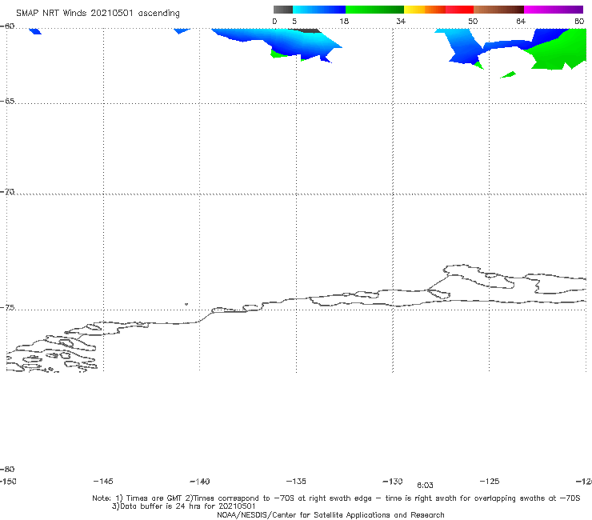Click the "SMAP NRT Winds 20210501 ascending" title
The height and width of the screenshot is (520, 592).
click(x=98, y=14)
